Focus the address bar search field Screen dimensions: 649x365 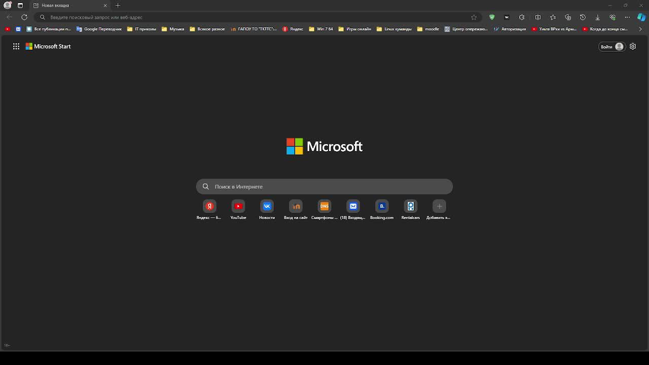[259, 17]
